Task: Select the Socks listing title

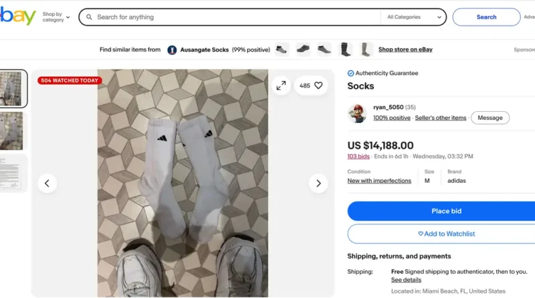Action: (360, 86)
